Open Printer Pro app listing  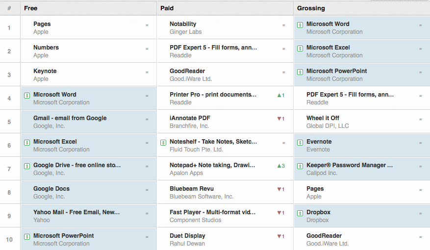pos(213,95)
